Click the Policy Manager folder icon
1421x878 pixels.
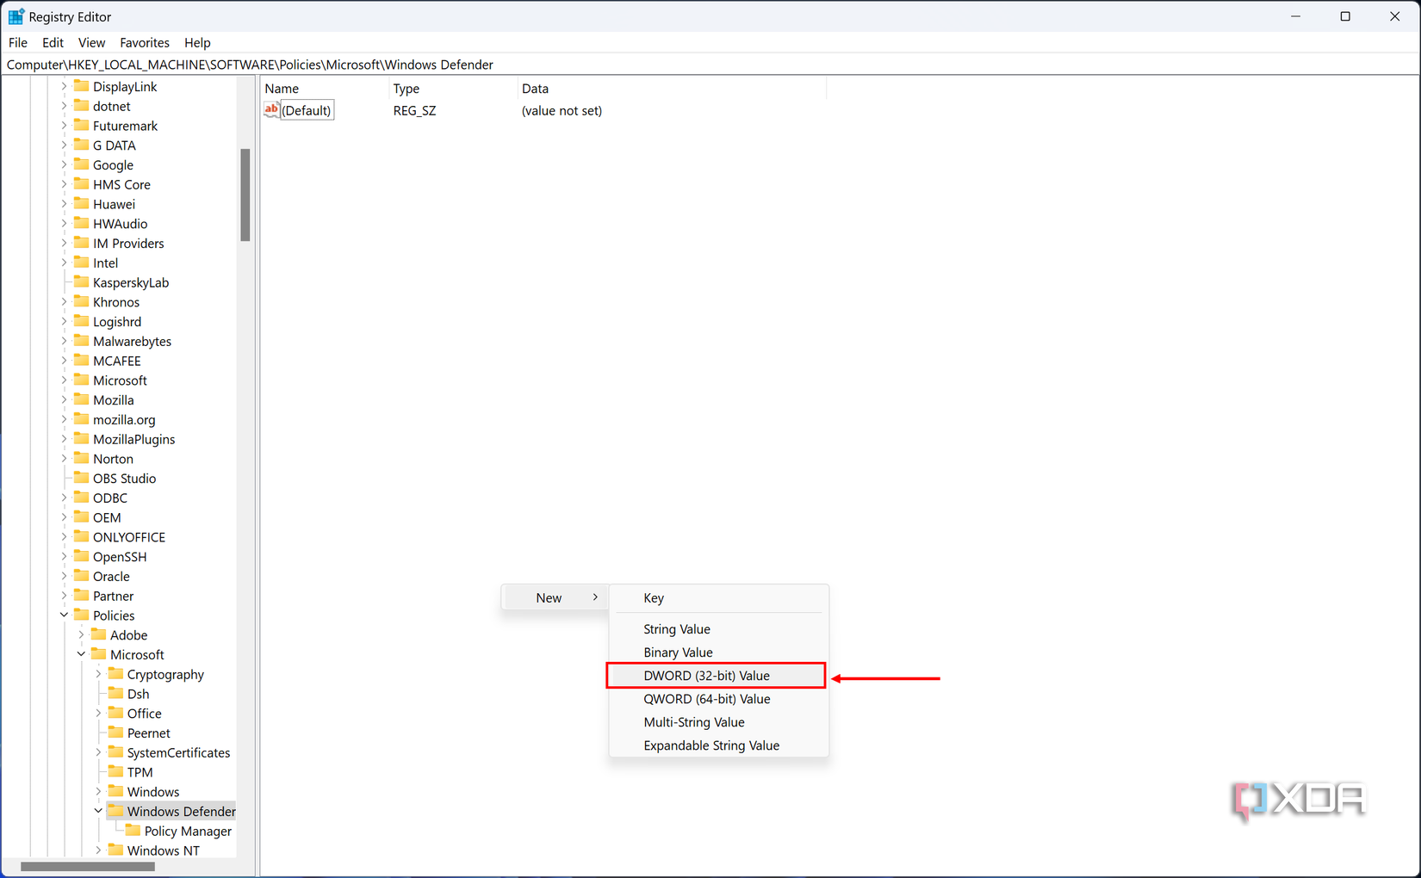(x=133, y=831)
